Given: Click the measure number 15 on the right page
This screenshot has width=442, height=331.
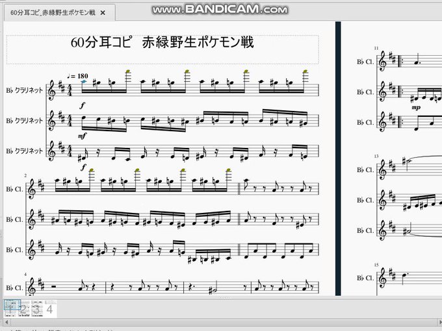Looking at the screenshot, I should pos(376,265).
